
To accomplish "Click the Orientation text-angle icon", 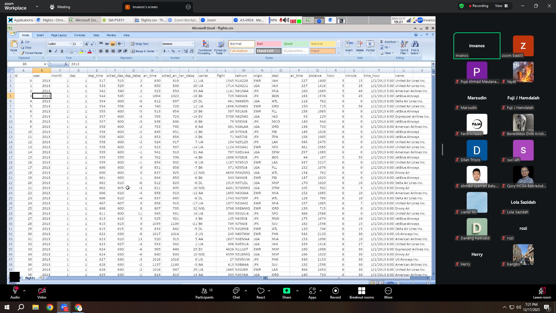I will tap(120, 44).
